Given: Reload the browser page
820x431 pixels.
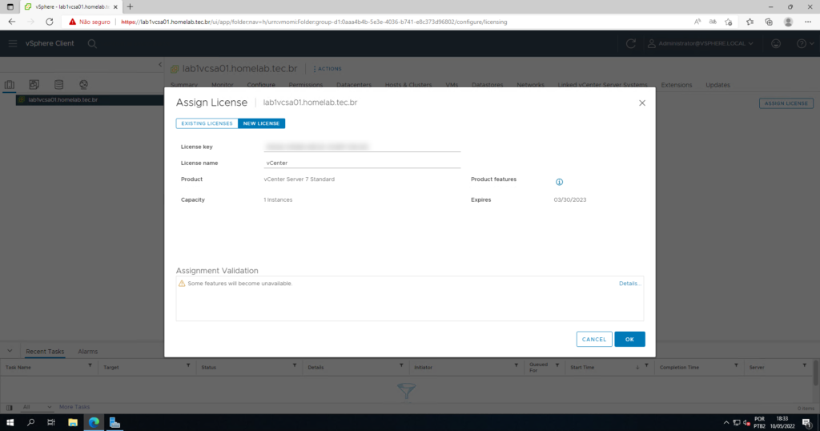Looking at the screenshot, I should (x=49, y=22).
